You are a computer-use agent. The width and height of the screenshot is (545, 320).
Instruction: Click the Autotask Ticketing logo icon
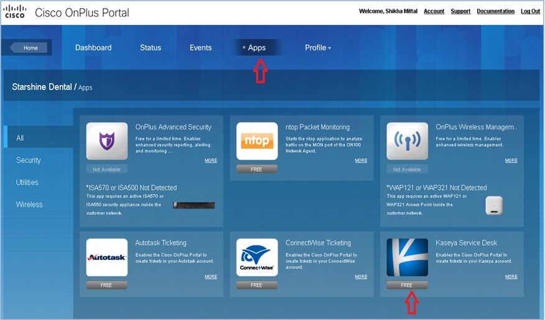[x=107, y=257]
